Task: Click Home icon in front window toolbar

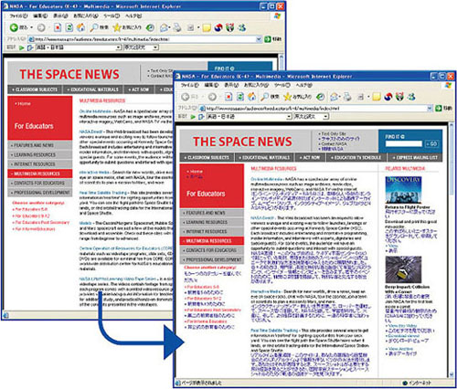Action: pos(251,97)
